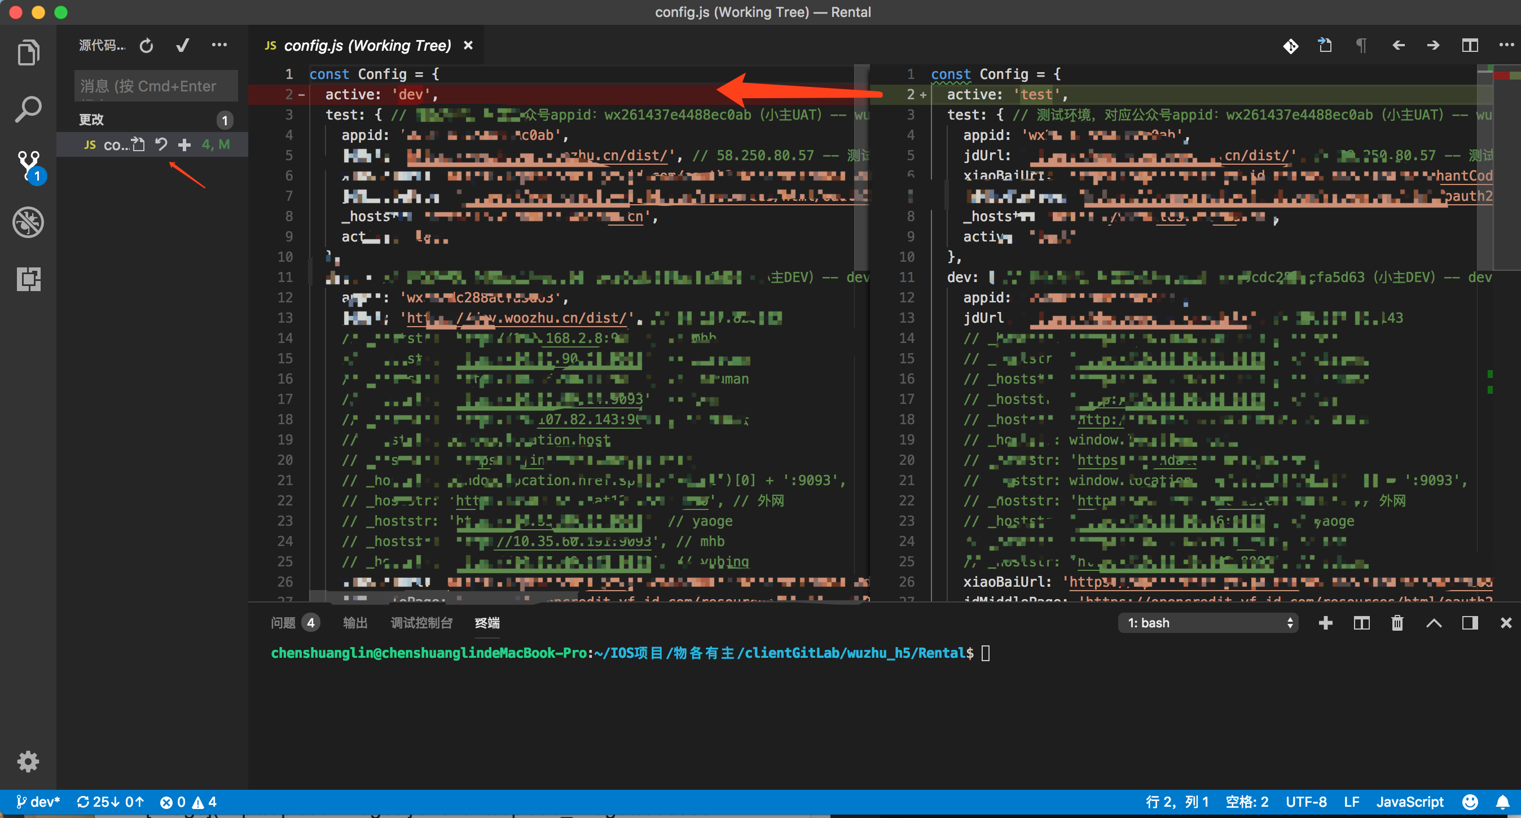Image resolution: width=1521 pixels, height=818 pixels.
Task: Toggle whitespace rendering with the pilcrow icon
Action: click(x=1361, y=45)
